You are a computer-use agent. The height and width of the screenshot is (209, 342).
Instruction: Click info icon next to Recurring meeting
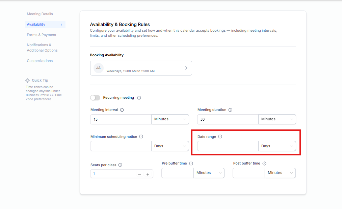click(139, 98)
